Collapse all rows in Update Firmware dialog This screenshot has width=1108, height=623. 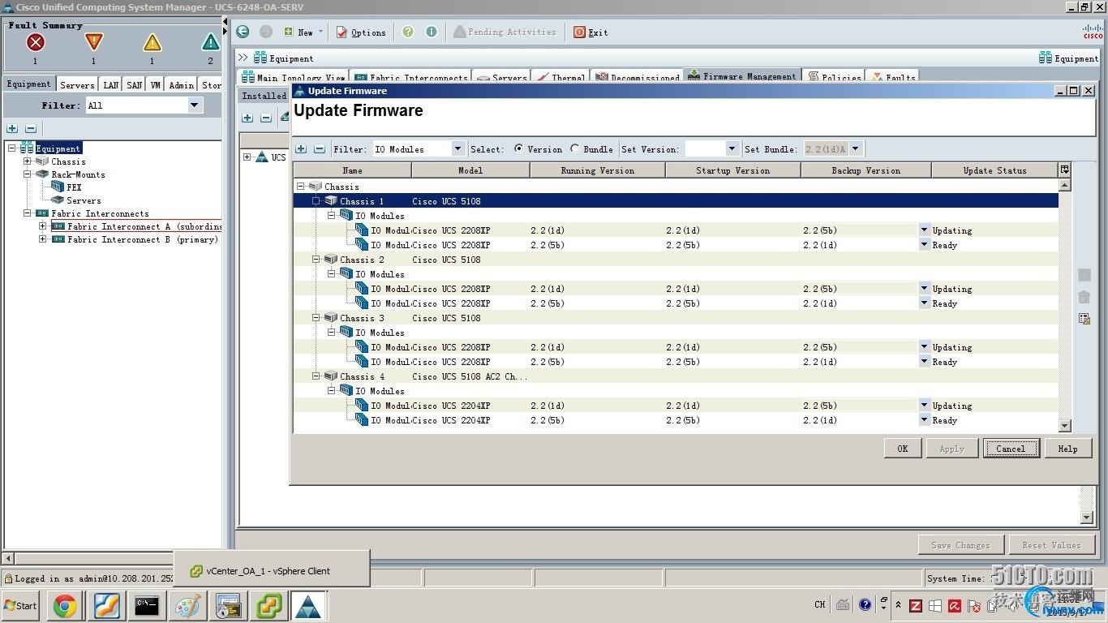coord(320,148)
